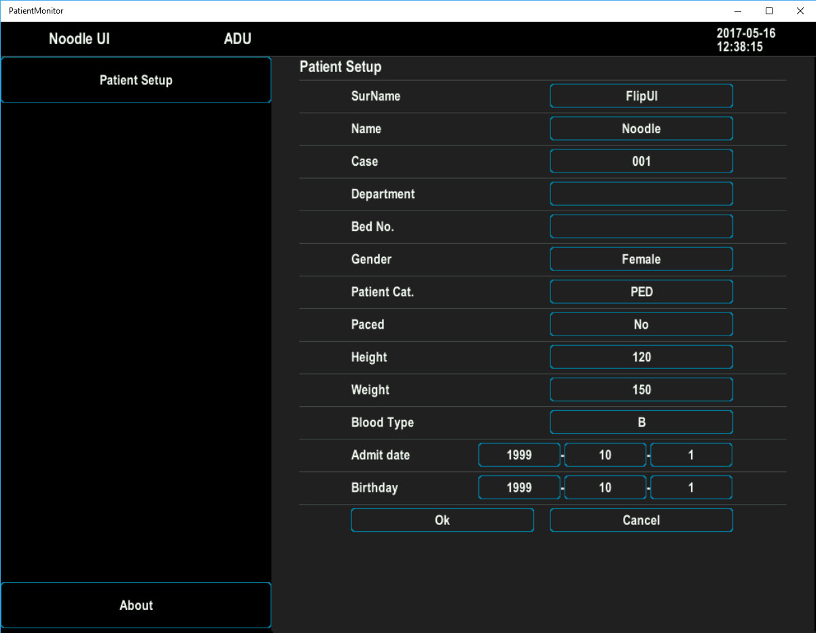Screen dimensions: 816x633
Task: Click the empty Department field
Action: coord(641,194)
